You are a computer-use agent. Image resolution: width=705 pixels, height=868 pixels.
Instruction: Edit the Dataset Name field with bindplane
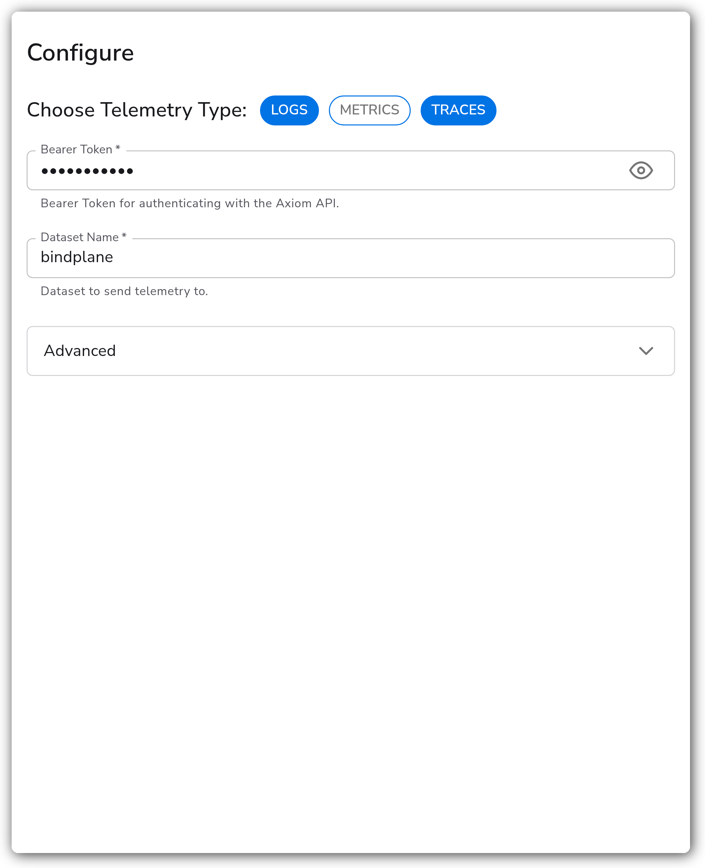351,258
